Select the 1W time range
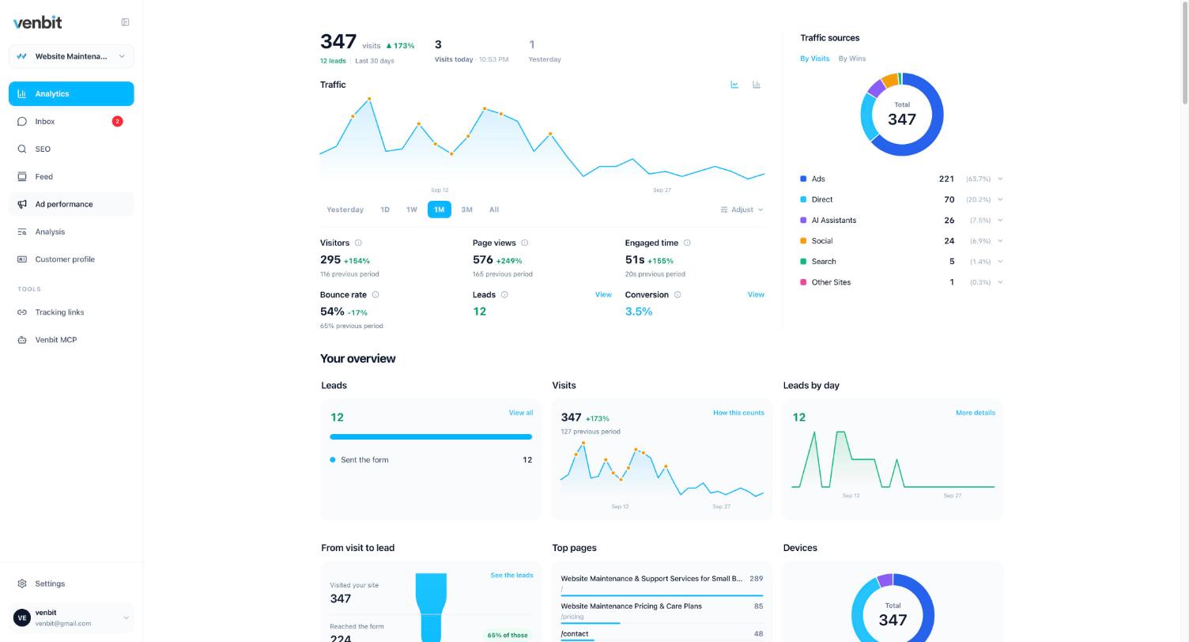The image size is (1189, 642). click(412, 210)
